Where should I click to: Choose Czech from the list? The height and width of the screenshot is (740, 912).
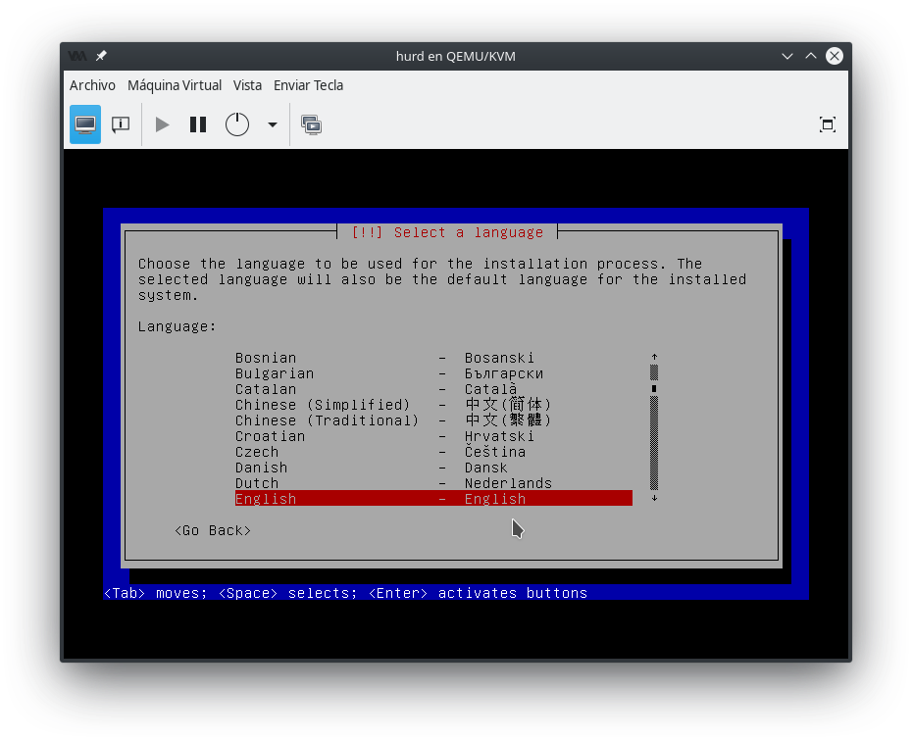(x=433, y=452)
